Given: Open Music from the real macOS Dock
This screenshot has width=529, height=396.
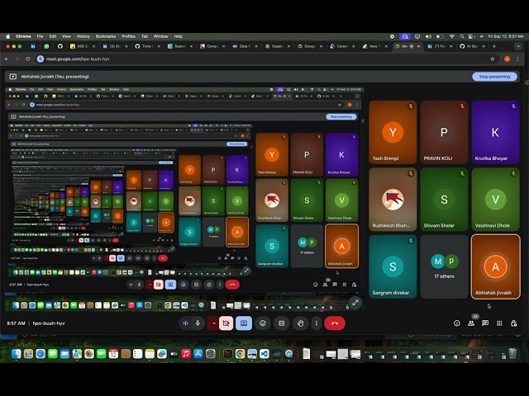Looking at the screenshot, I should click(186, 354).
